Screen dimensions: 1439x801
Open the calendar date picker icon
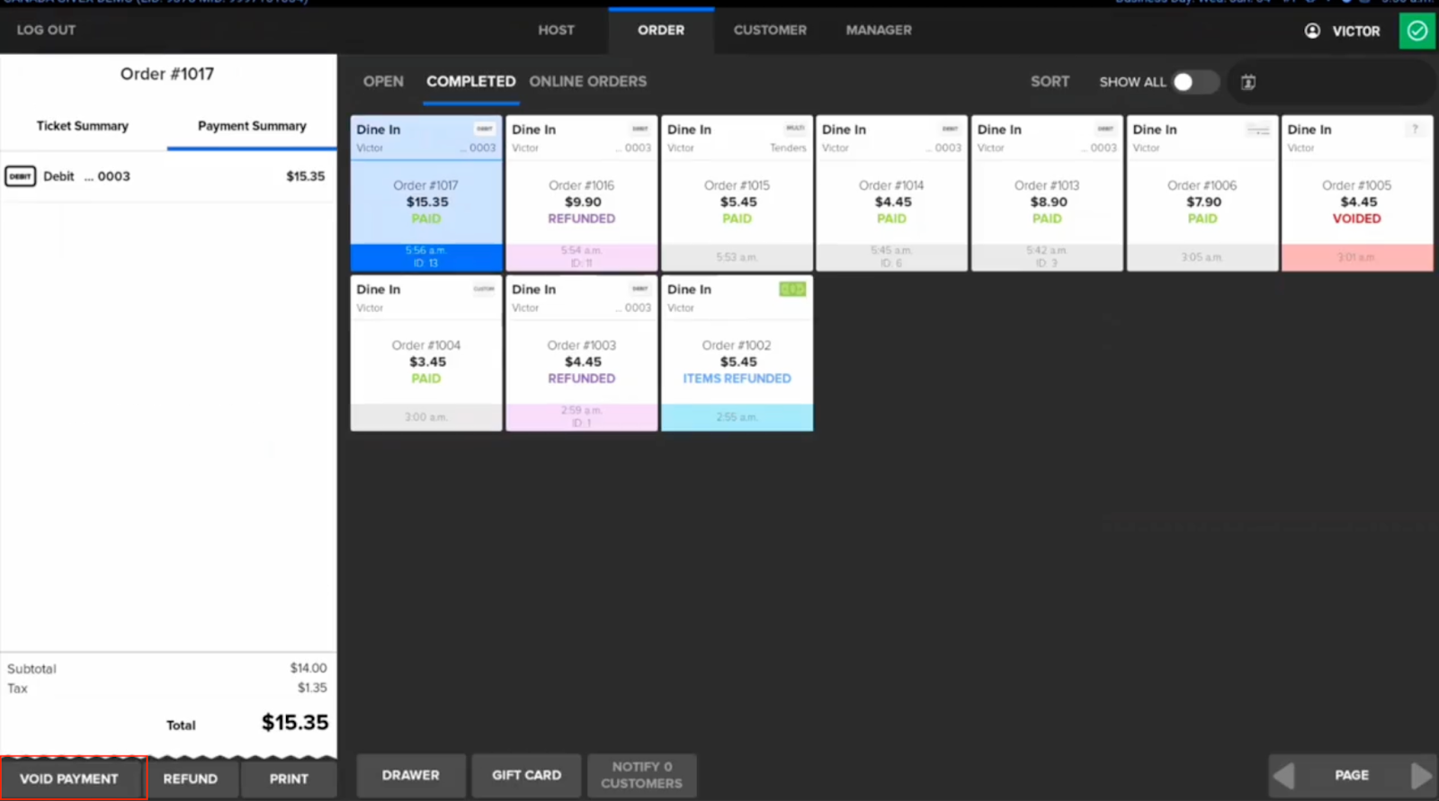point(1248,82)
